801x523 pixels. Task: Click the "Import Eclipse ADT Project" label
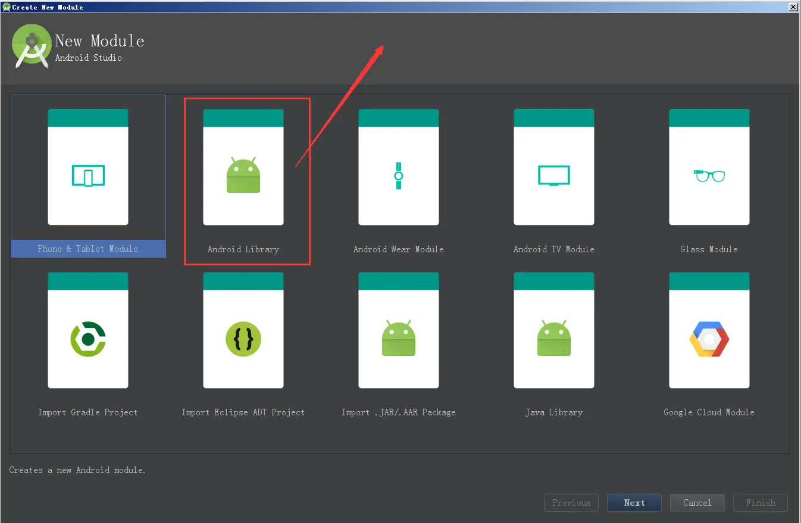[243, 412]
